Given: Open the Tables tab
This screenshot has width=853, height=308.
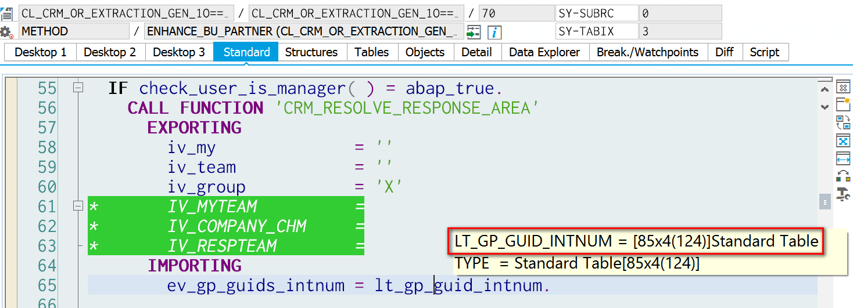Looking at the screenshot, I should [372, 52].
